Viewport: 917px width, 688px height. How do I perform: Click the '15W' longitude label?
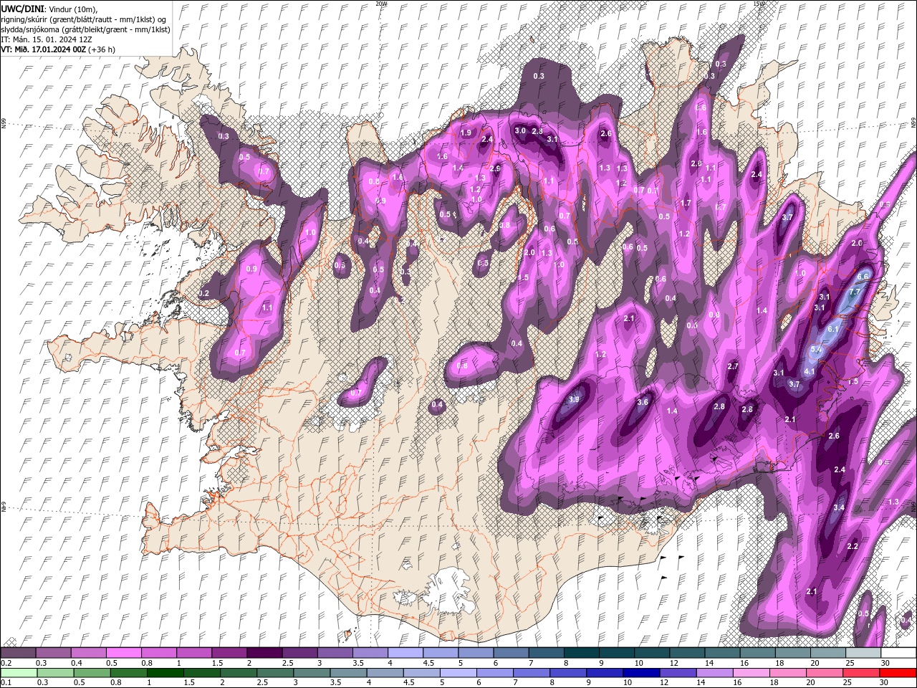click(759, 4)
